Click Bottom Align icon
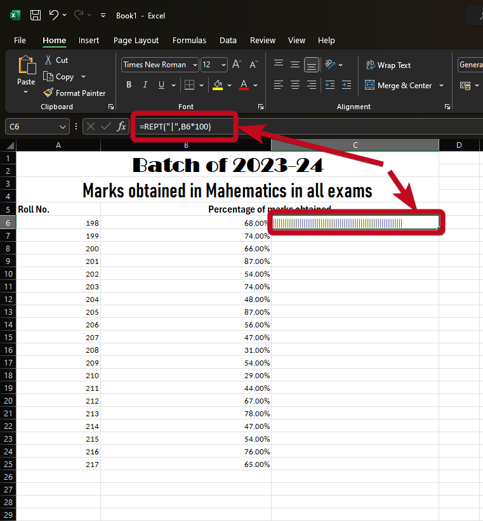 pos(312,65)
